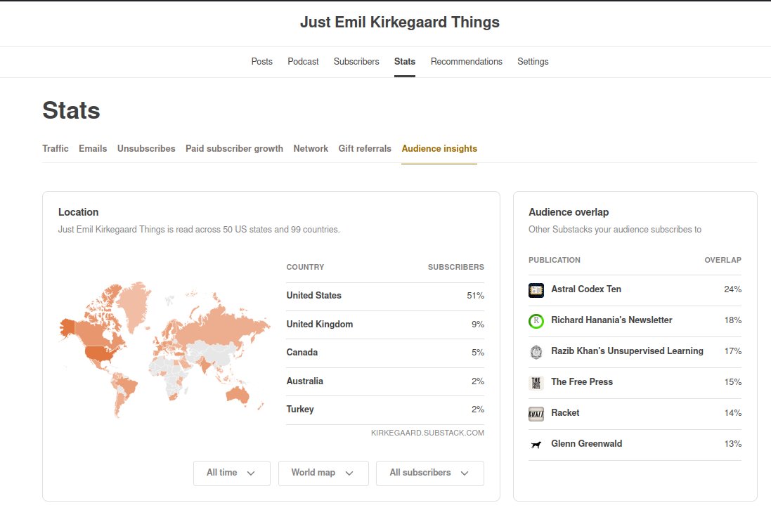Image resolution: width=771 pixels, height=517 pixels.
Task: Select the Network tab
Action: [311, 148]
